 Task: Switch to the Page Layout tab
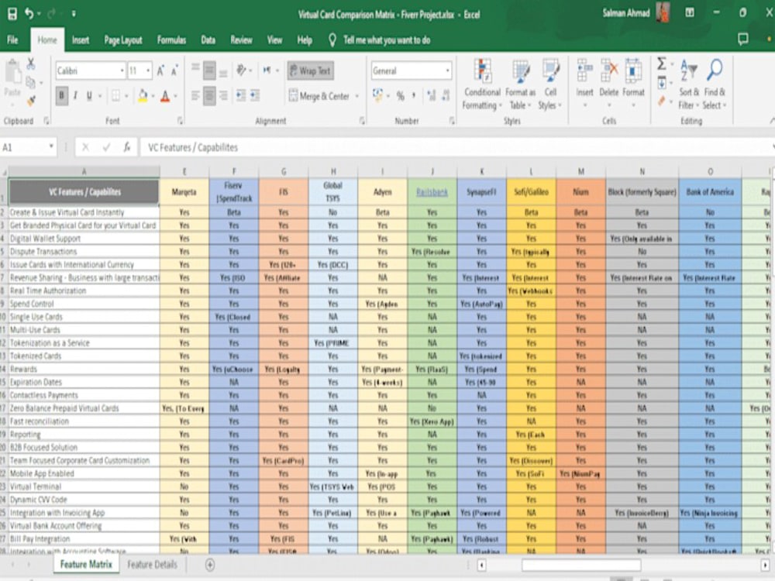click(x=123, y=40)
